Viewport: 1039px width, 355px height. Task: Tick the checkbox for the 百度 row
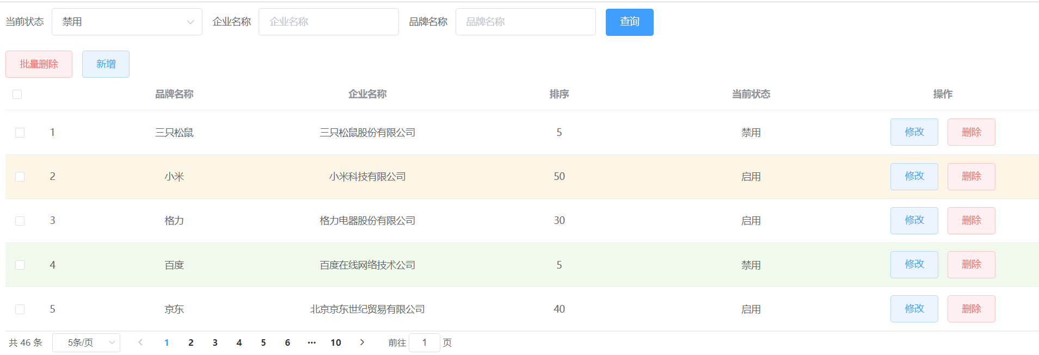point(20,265)
